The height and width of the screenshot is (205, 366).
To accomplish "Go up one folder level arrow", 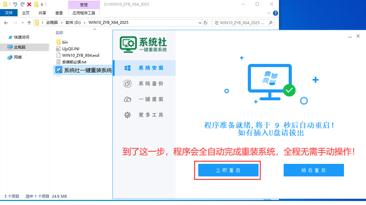I will (x=29, y=23).
